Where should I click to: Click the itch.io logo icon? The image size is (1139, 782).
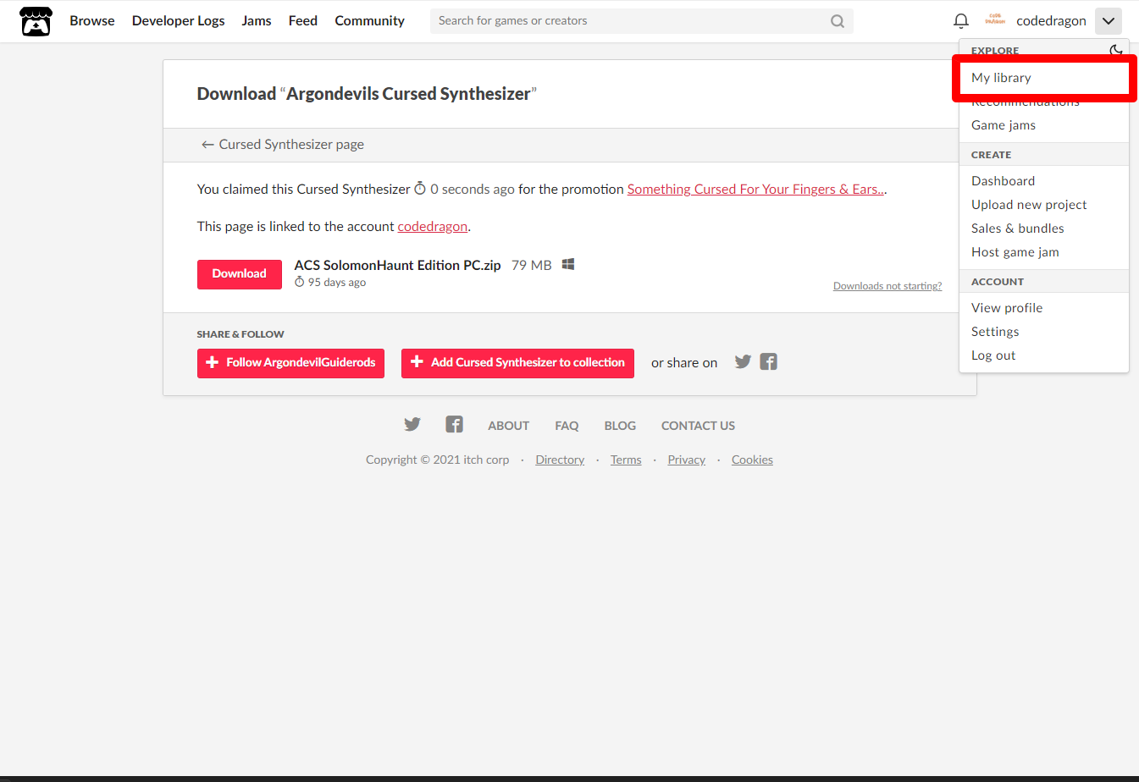pos(36,21)
